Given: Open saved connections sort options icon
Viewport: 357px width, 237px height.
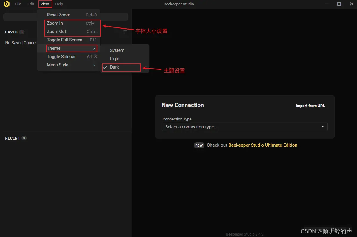Looking at the screenshot, I should (x=125, y=32).
